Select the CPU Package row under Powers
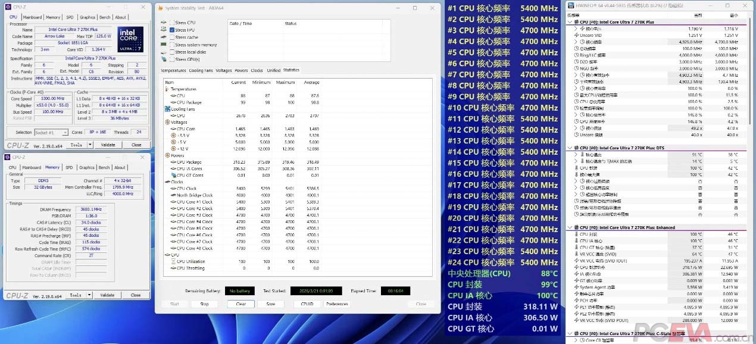The image size is (756, 344). pos(242,162)
